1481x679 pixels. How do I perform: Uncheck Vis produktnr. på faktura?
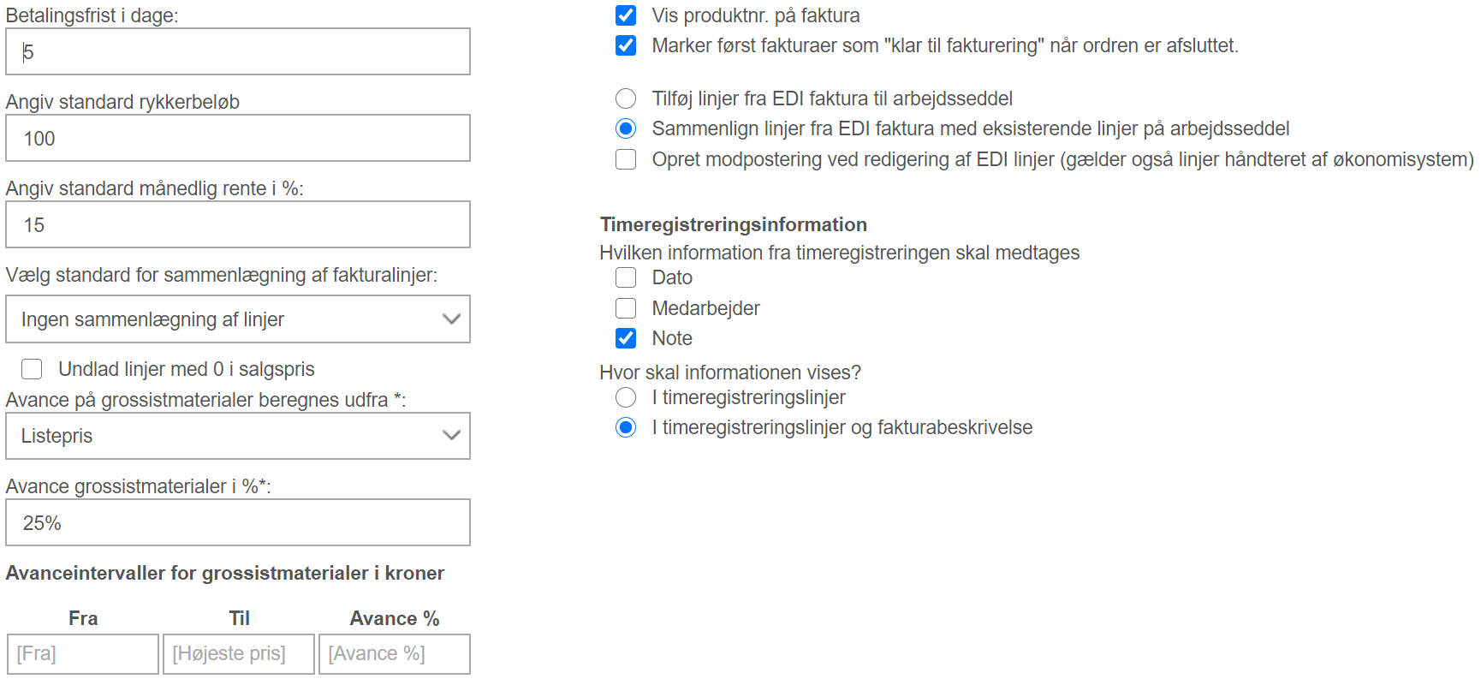tap(626, 15)
